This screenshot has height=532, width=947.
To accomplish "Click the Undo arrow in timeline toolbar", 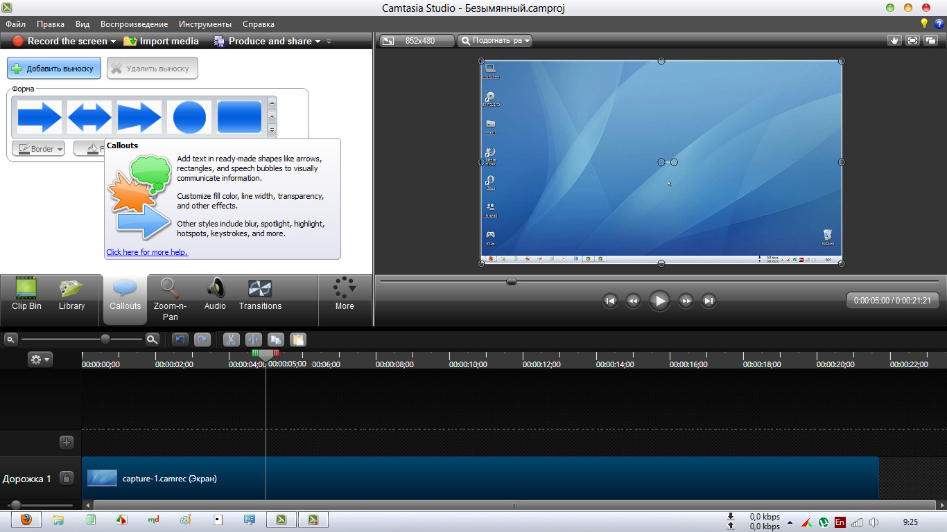I will coord(180,339).
